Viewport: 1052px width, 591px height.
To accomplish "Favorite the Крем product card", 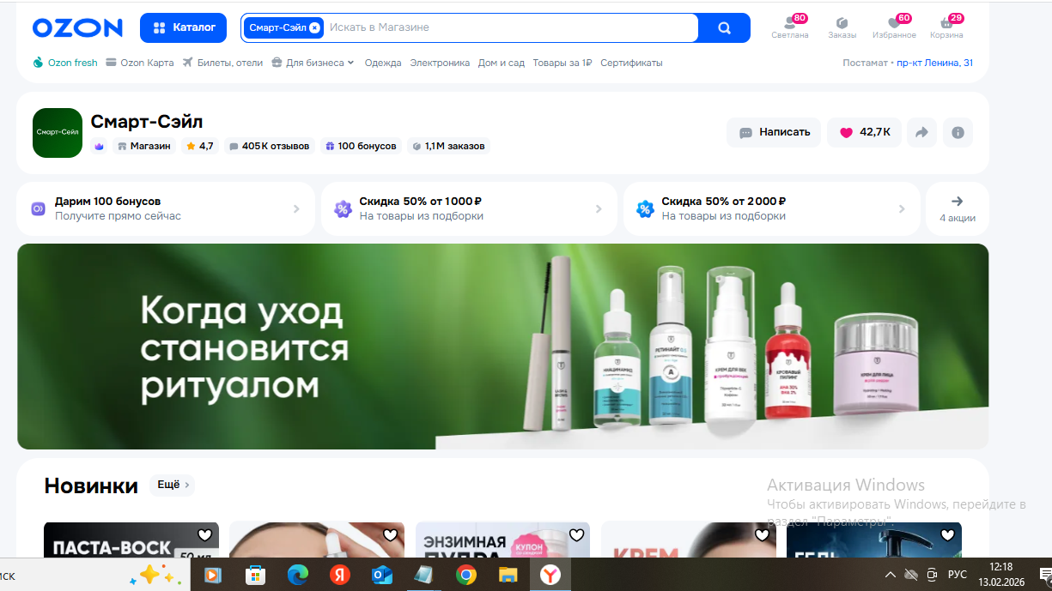I will (x=762, y=535).
